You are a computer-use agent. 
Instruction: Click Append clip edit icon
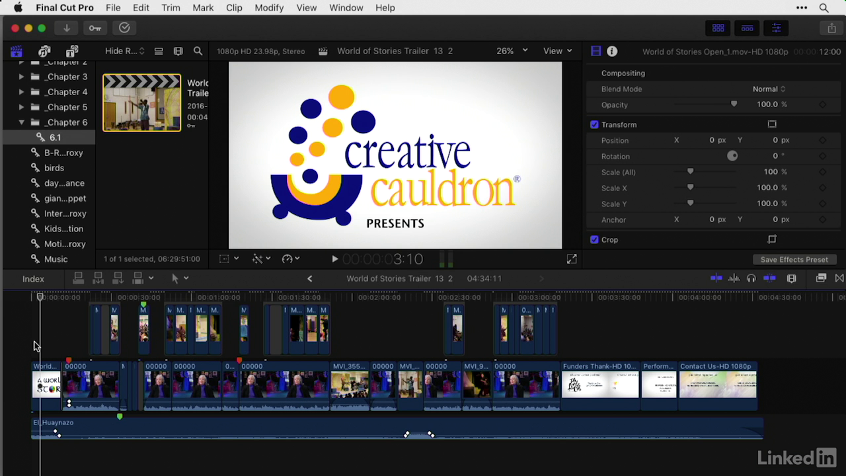point(118,278)
